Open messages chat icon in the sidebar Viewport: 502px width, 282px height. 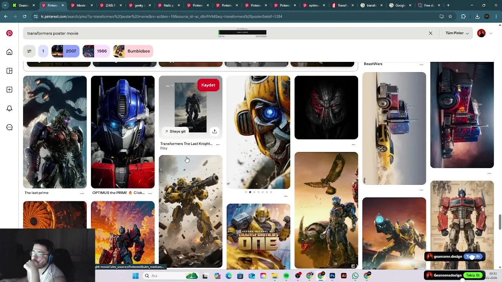pyautogui.click(x=9, y=127)
